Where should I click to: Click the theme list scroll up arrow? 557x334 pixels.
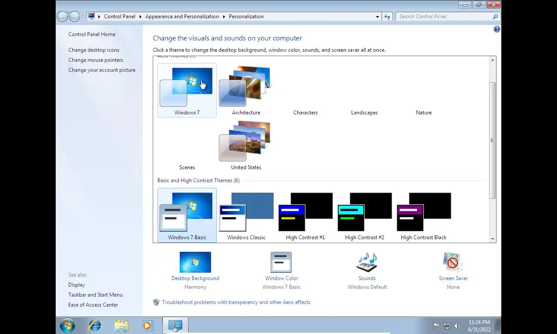[493, 60]
